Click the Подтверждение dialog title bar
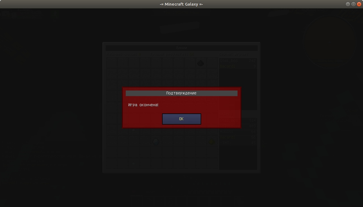Screen dimensions: 363x207 tap(181, 93)
